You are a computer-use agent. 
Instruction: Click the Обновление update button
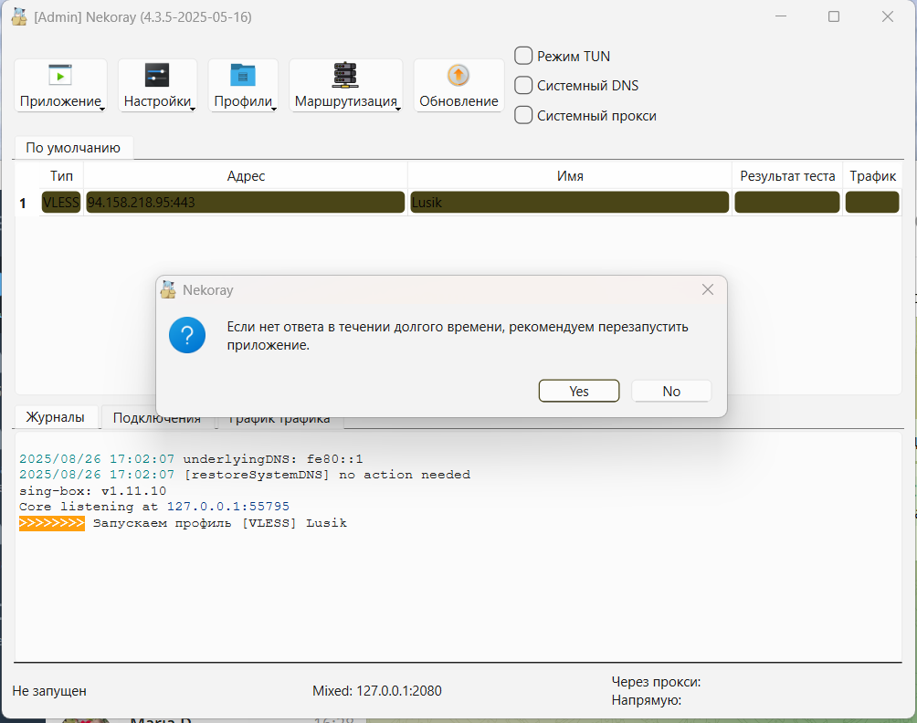[458, 85]
